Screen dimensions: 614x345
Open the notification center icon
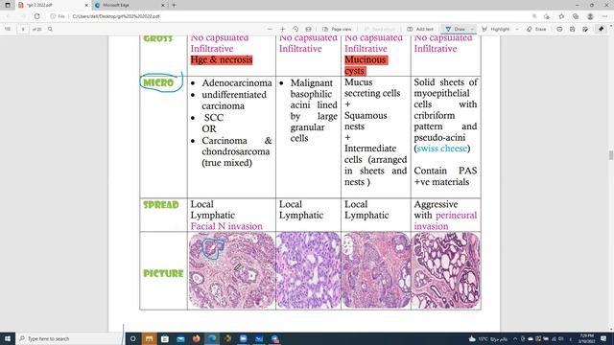pos(603,338)
